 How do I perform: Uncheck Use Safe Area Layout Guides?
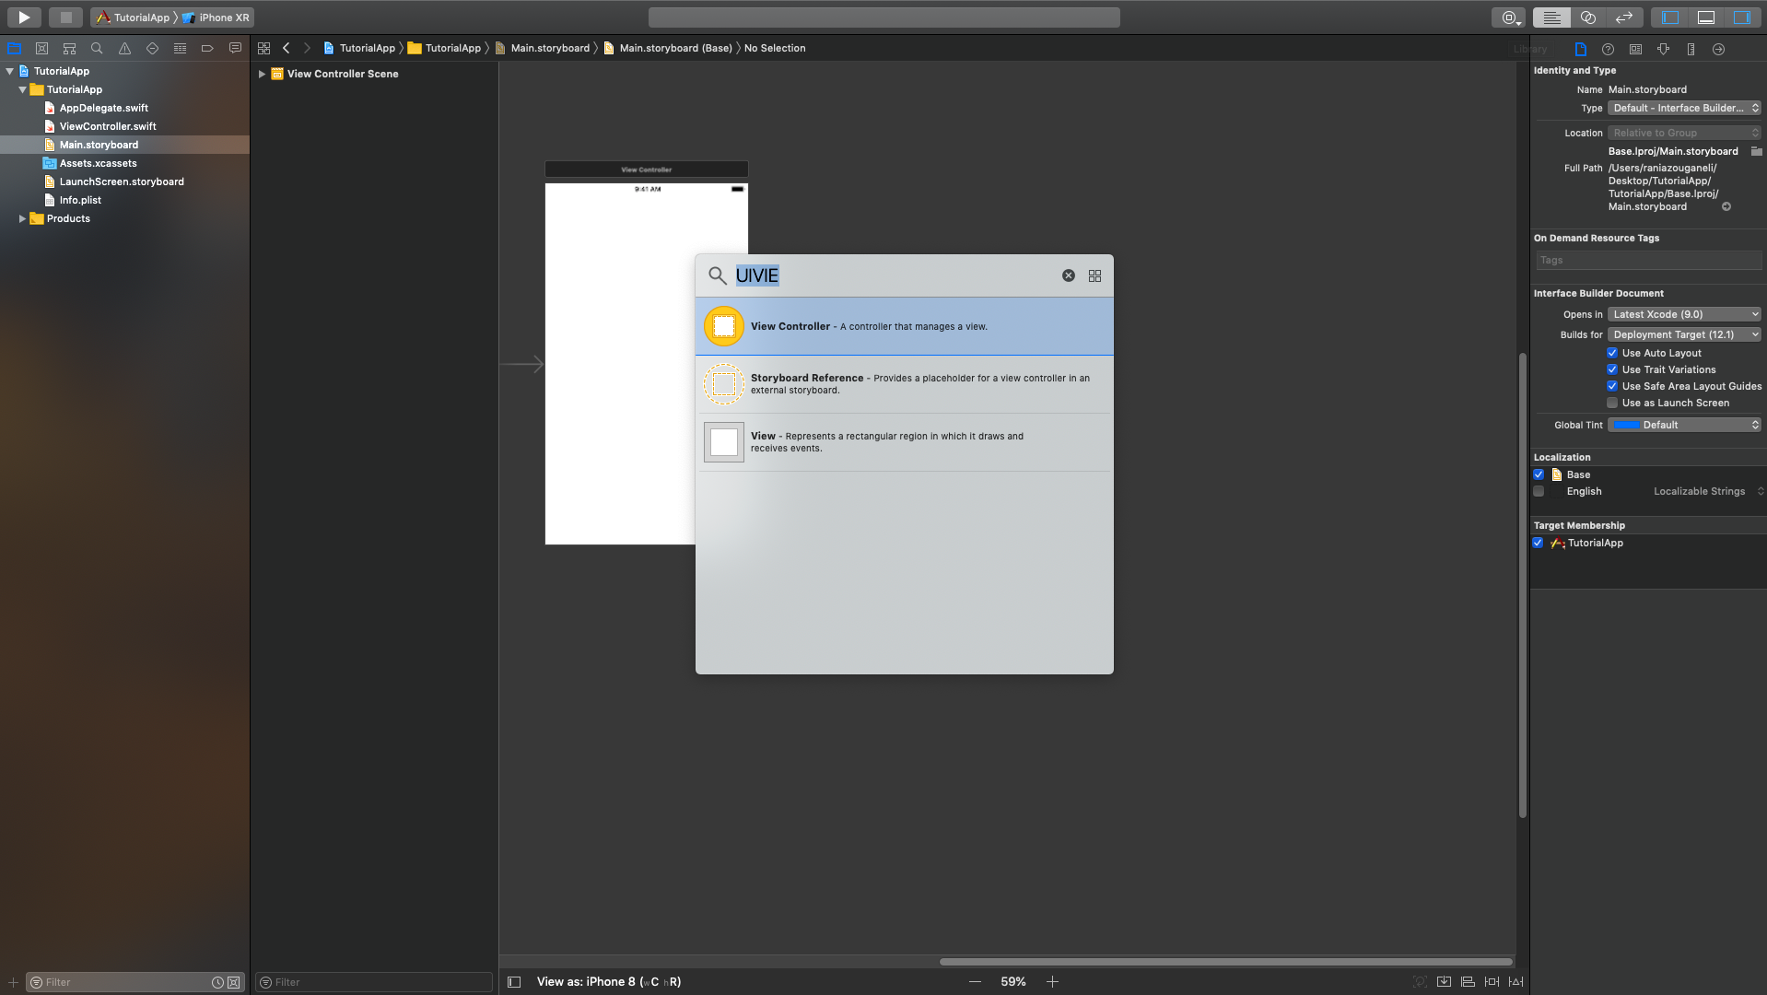(x=1612, y=386)
